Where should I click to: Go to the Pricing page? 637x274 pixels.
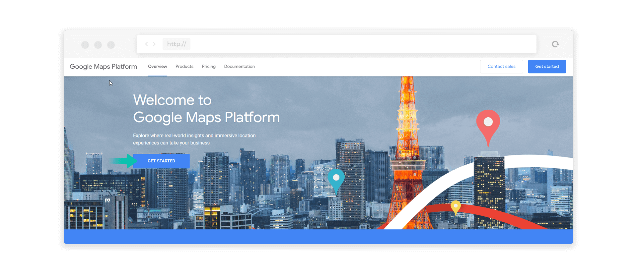click(x=209, y=66)
